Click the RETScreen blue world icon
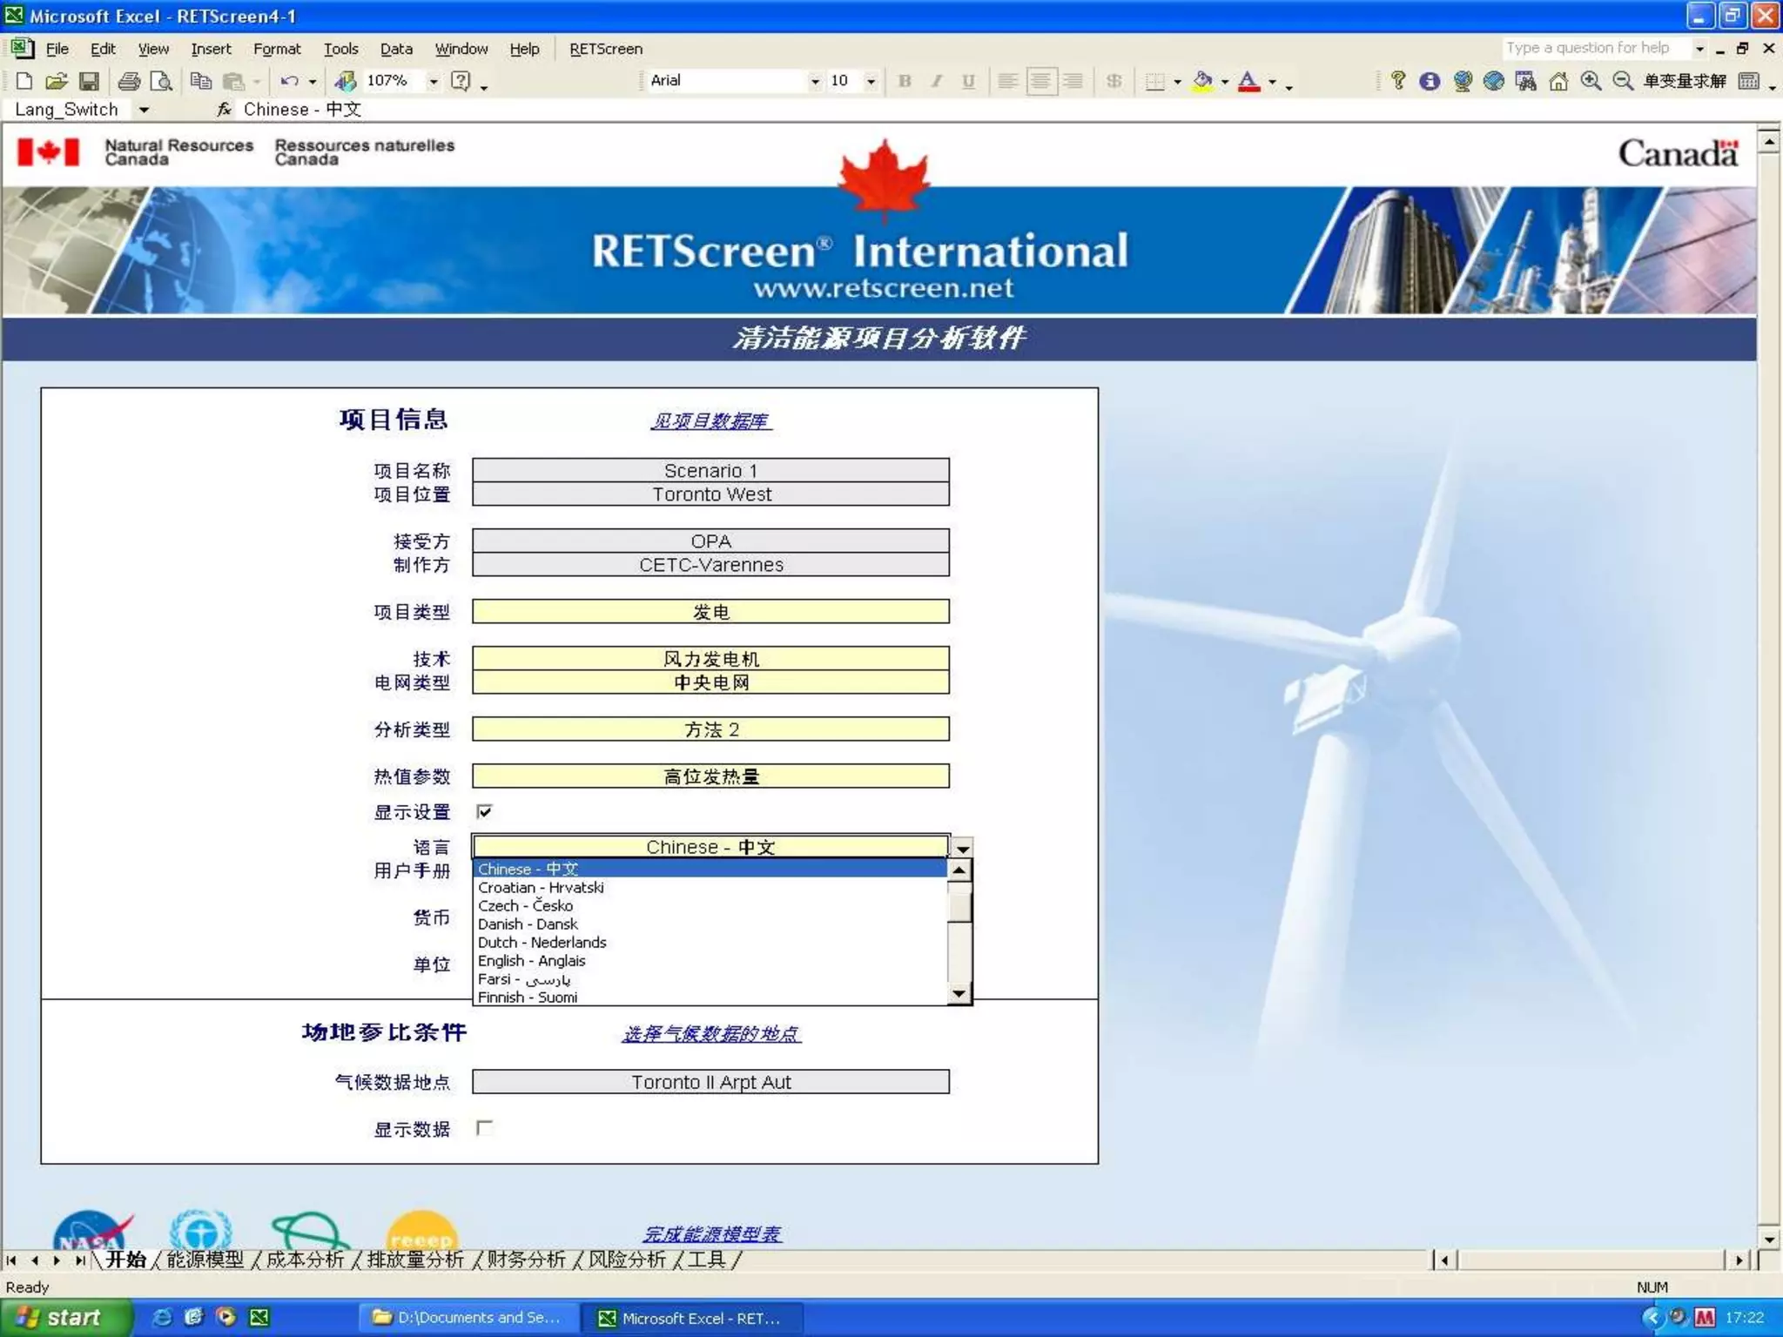Viewport: 1783px width, 1337px height. coord(1494,81)
